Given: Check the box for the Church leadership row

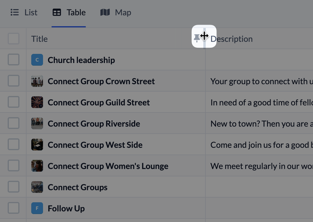Looking at the screenshot, I should click(x=14, y=59).
